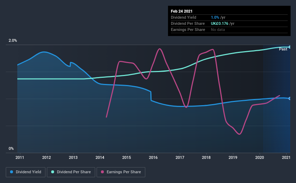This screenshot has height=183, width=296.
Task: Click the 2017 x-axis label
Action: click(180, 157)
